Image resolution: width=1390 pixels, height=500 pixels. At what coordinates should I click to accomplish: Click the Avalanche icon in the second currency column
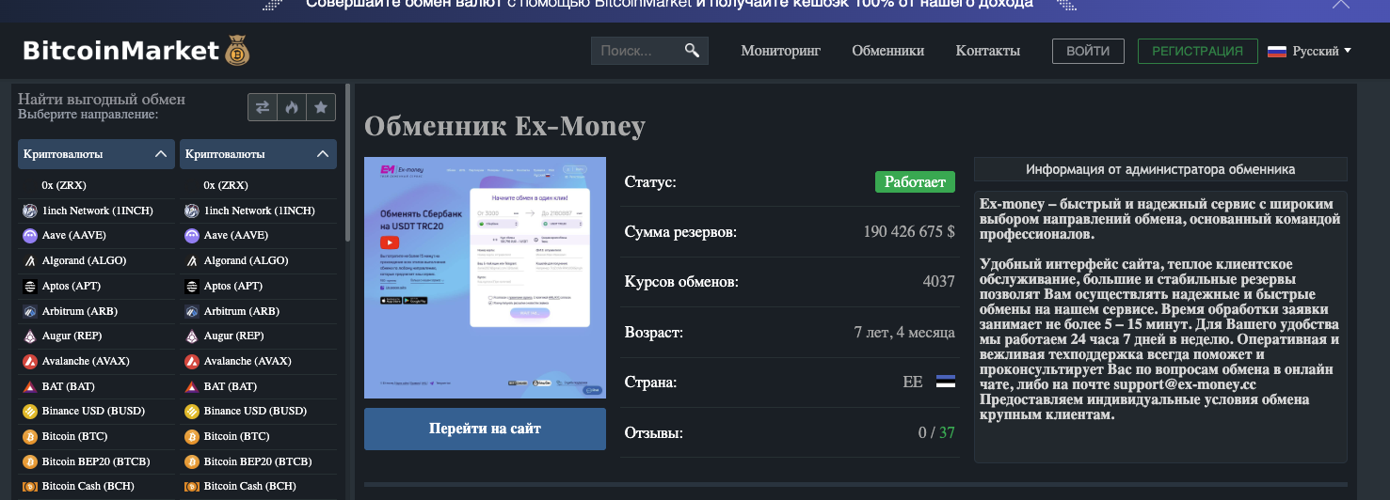192,361
